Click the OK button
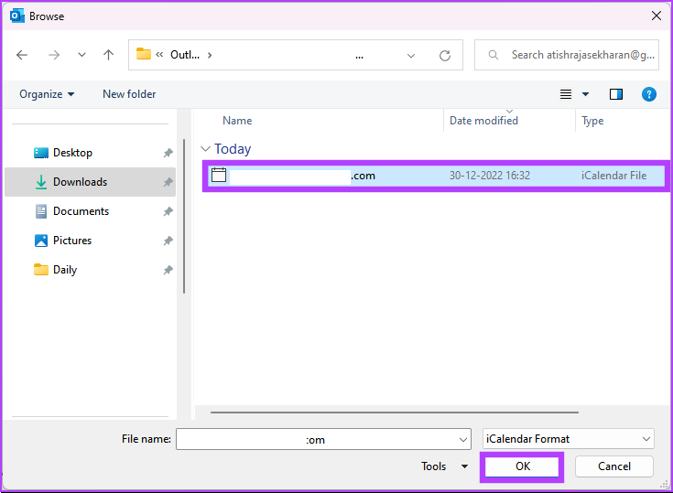 (x=522, y=466)
